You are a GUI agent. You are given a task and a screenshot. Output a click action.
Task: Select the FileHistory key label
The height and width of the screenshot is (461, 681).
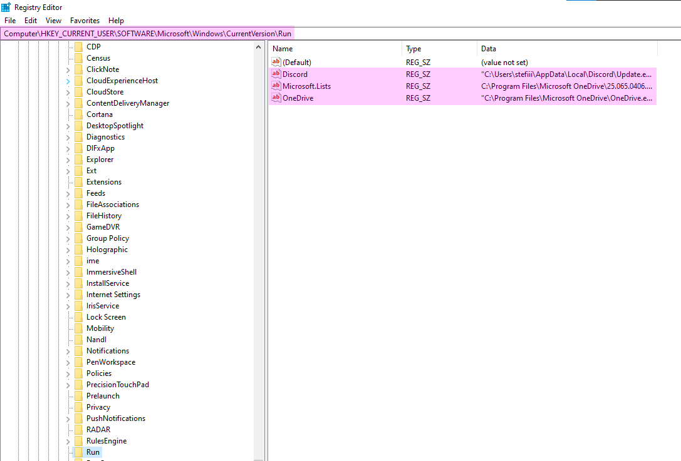pos(104,216)
